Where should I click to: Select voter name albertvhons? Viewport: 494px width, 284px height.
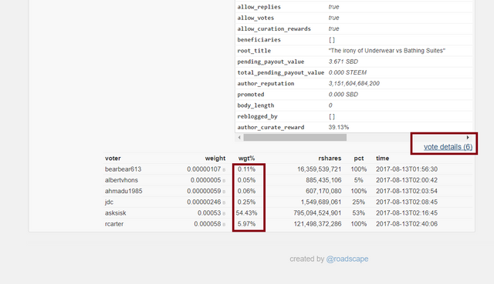[121, 180]
